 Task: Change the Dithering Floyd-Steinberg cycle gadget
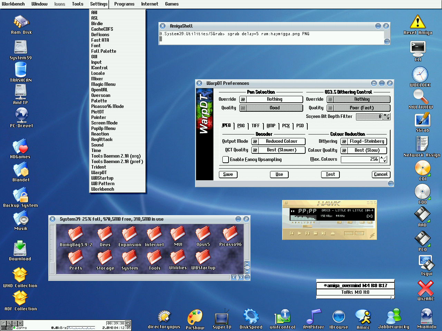click(x=364, y=141)
